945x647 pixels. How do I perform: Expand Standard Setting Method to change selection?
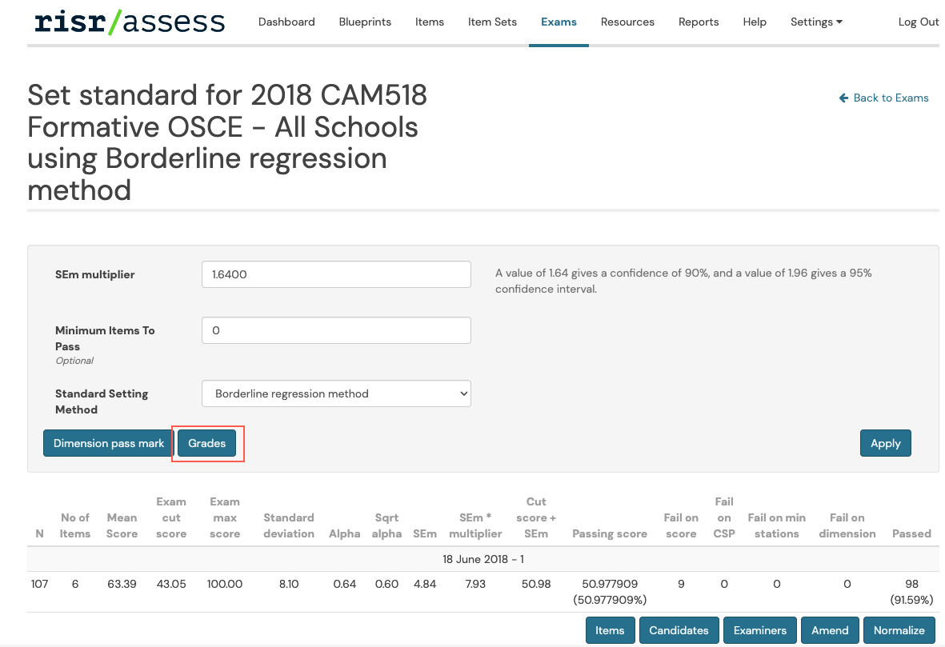(x=335, y=393)
